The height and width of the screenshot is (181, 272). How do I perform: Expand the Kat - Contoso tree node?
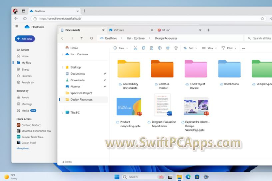click(x=62, y=54)
